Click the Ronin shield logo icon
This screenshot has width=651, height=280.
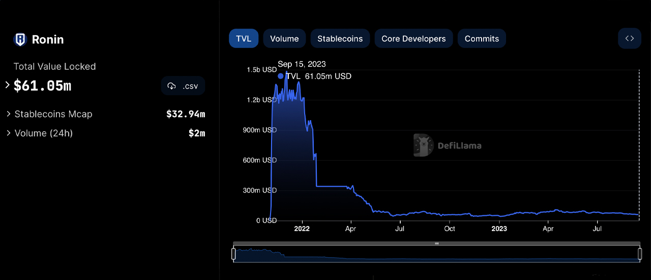[x=20, y=40]
